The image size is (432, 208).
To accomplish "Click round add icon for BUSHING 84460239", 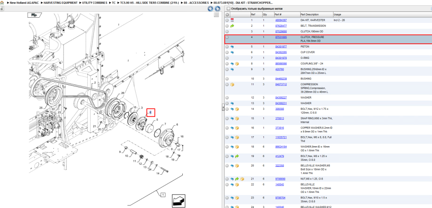I will click(x=227, y=79).
